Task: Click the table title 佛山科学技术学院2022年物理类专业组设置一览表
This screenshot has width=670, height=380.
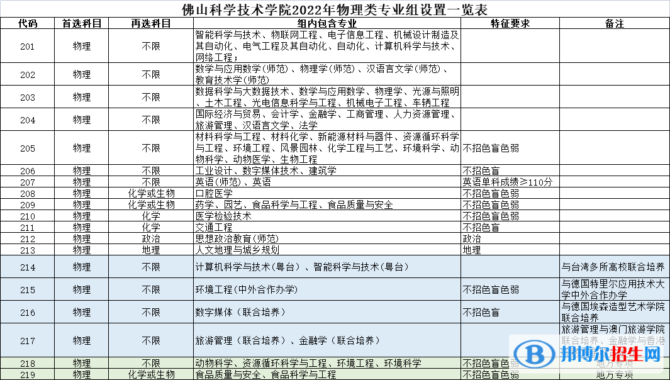Action: tap(335, 9)
